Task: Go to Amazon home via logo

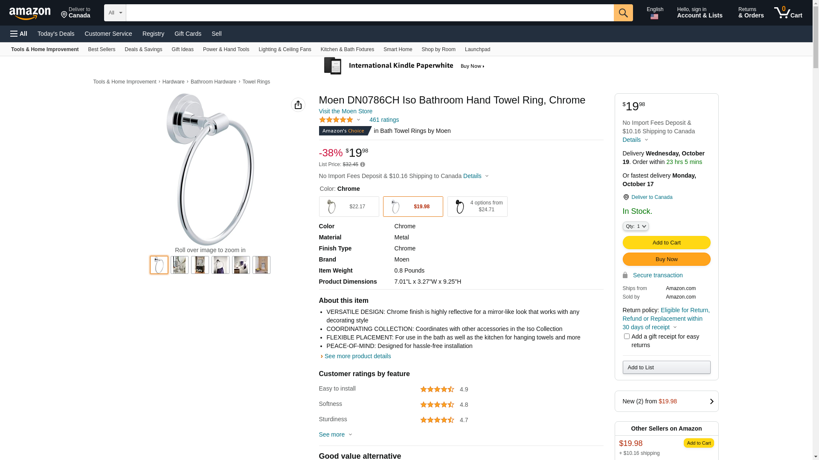Action: (x=30, y=13)
